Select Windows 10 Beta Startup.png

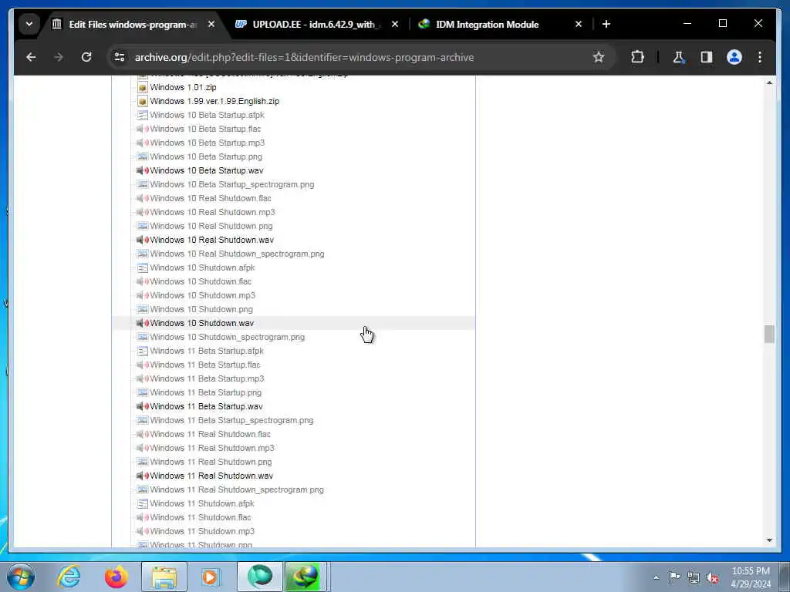pyautogui.click(x=206, y=156)
